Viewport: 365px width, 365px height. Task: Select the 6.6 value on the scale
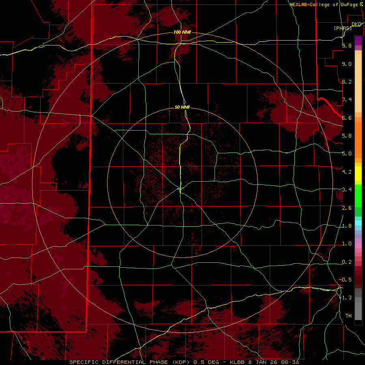coord(347,118)
